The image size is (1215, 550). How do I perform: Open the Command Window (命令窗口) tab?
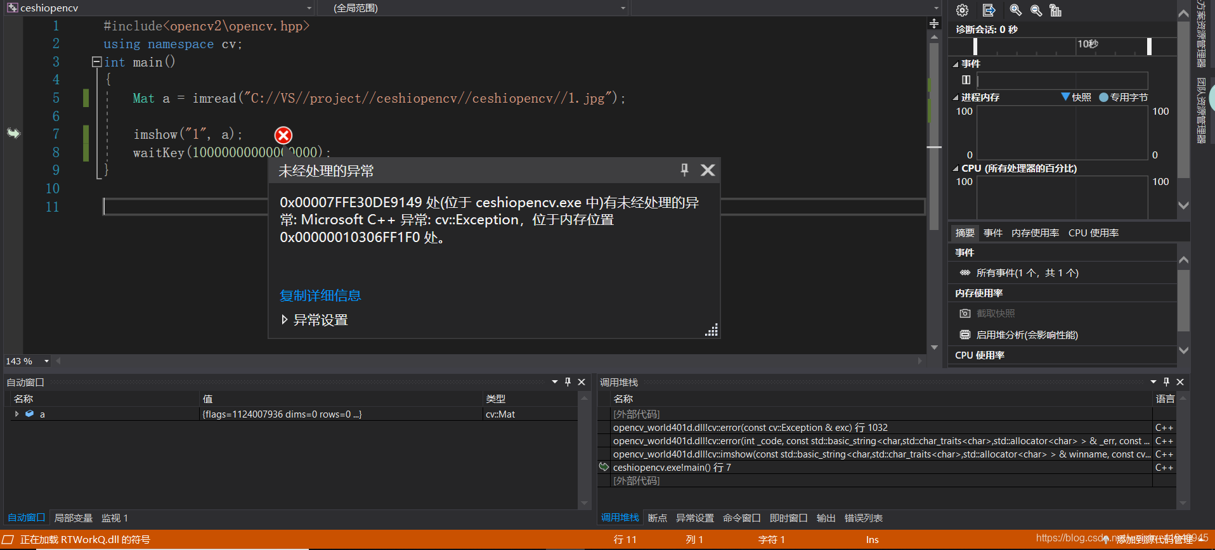click(x=742, y=518)
